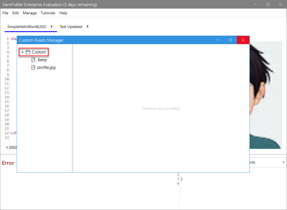Open the Tutorials menu

pos(48,13)
